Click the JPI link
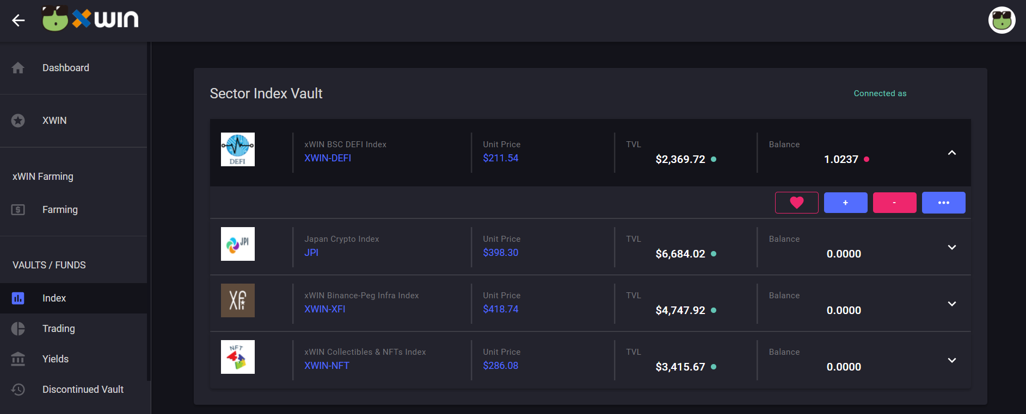The height and width of the screenshot is (414, 1026). click(x=311, y=253)
